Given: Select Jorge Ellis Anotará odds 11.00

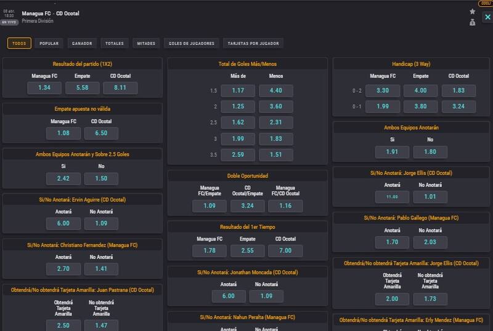Looking at the screenshot, I should [393, 196].
